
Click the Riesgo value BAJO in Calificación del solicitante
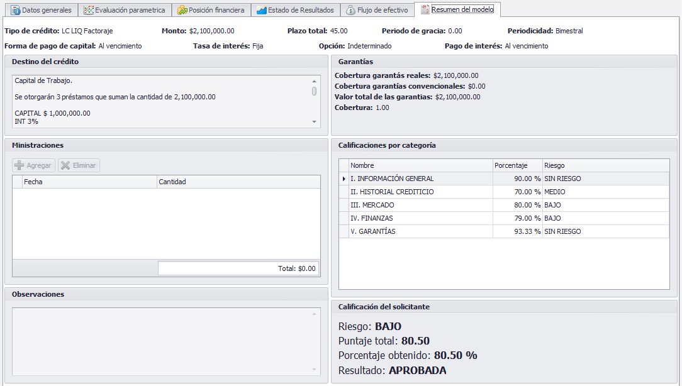point(388,326)
